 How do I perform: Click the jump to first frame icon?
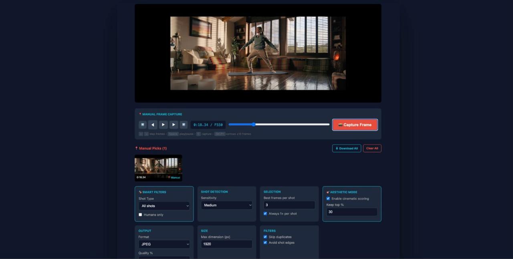(143, 124)
